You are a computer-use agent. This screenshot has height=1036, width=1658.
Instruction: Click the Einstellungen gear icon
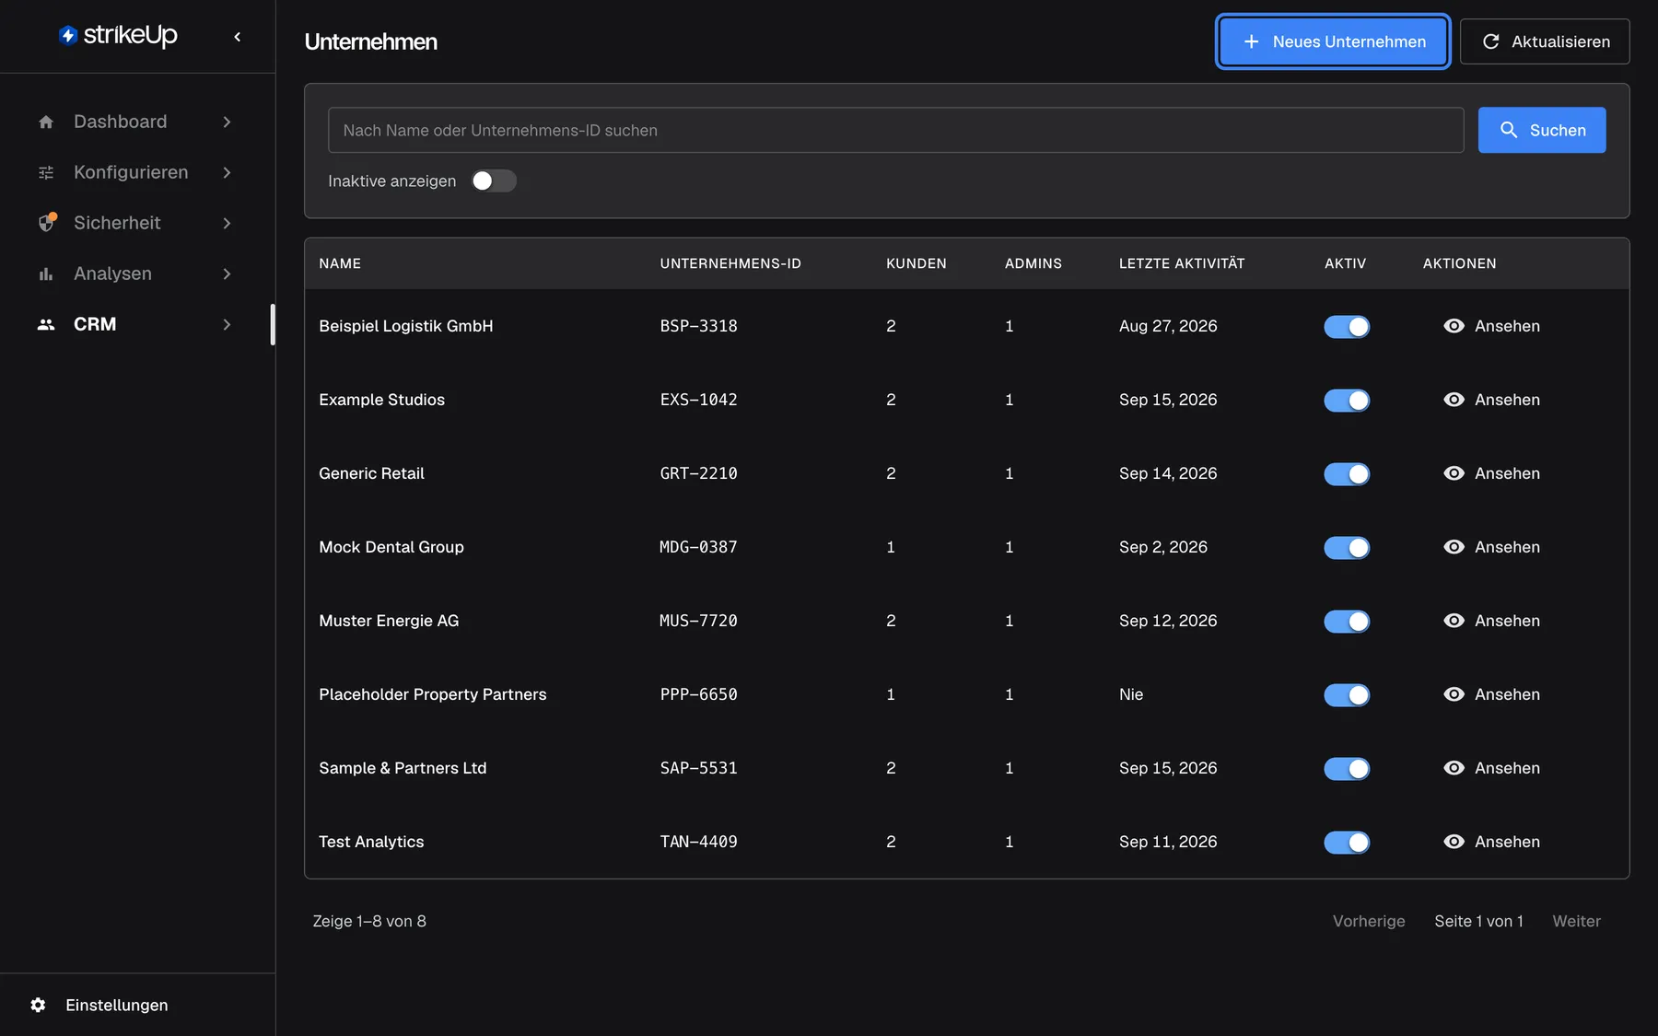pyautogui.click(x=38, y=1005)
